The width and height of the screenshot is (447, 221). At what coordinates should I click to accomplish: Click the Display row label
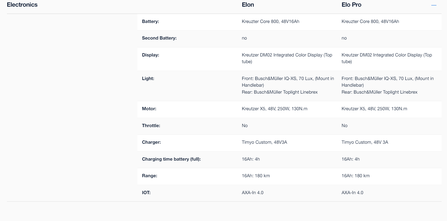(151, 55)
